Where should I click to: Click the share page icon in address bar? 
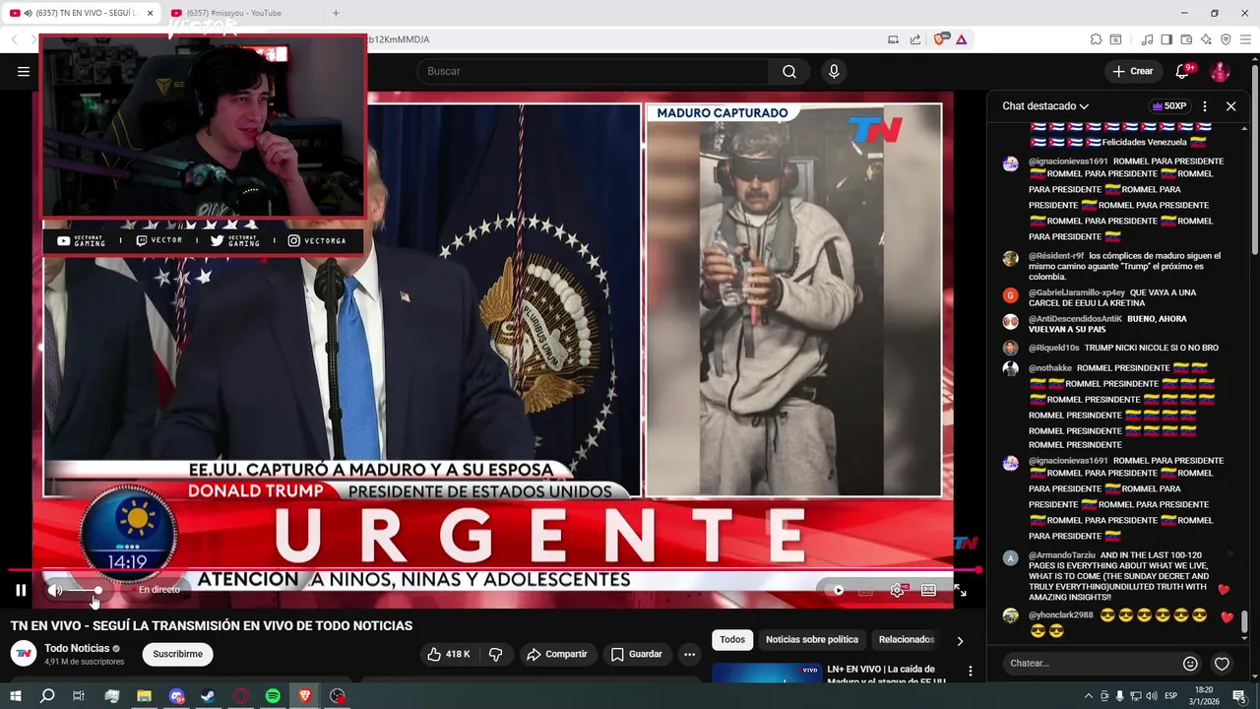(x=914, y=39)
